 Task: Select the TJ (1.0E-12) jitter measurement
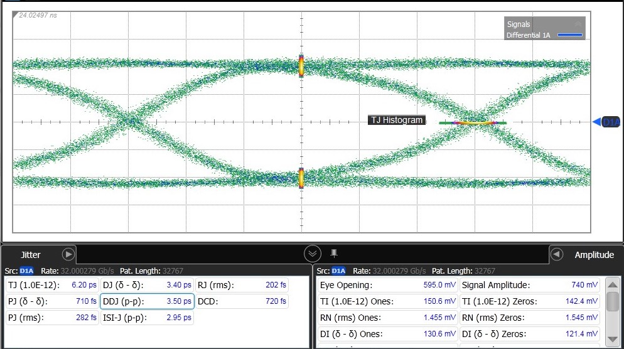51,285
